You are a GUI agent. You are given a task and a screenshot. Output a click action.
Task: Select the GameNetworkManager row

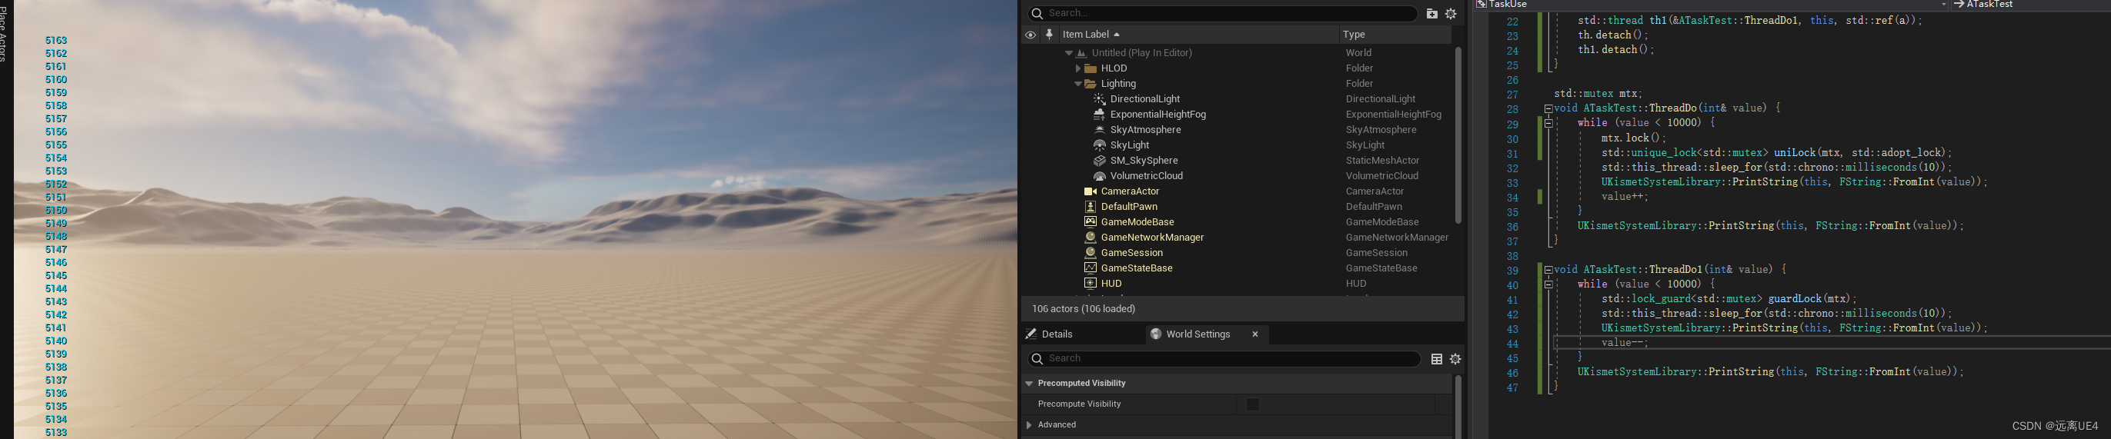tap(1236, 238)
